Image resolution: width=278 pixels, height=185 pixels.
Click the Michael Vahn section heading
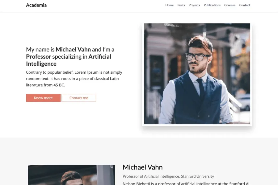142,167
